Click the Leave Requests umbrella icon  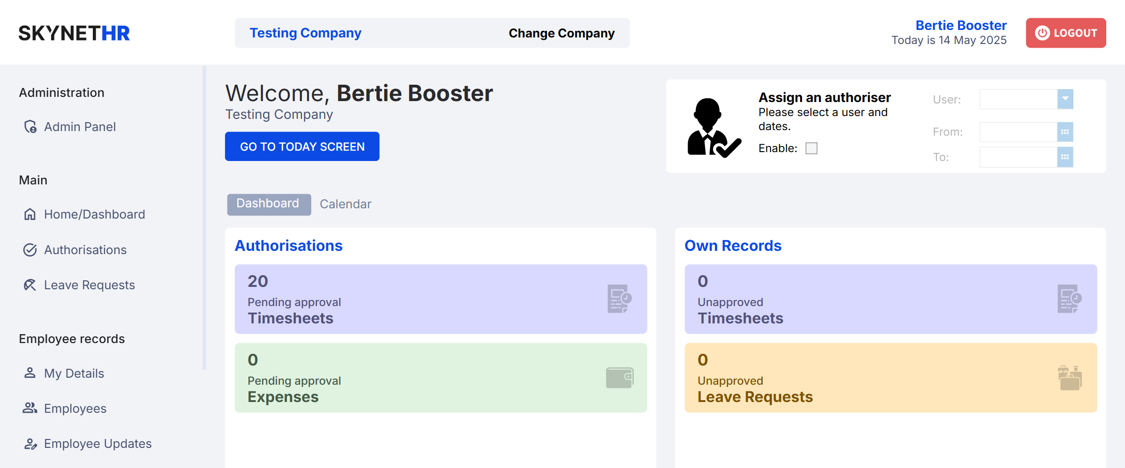[30, 285]
